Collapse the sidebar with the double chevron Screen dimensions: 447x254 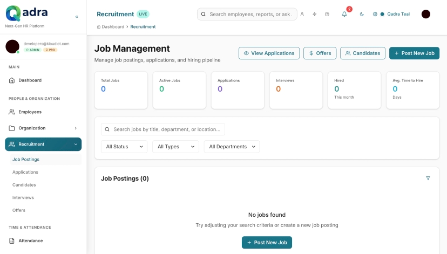tap(77, 17)
